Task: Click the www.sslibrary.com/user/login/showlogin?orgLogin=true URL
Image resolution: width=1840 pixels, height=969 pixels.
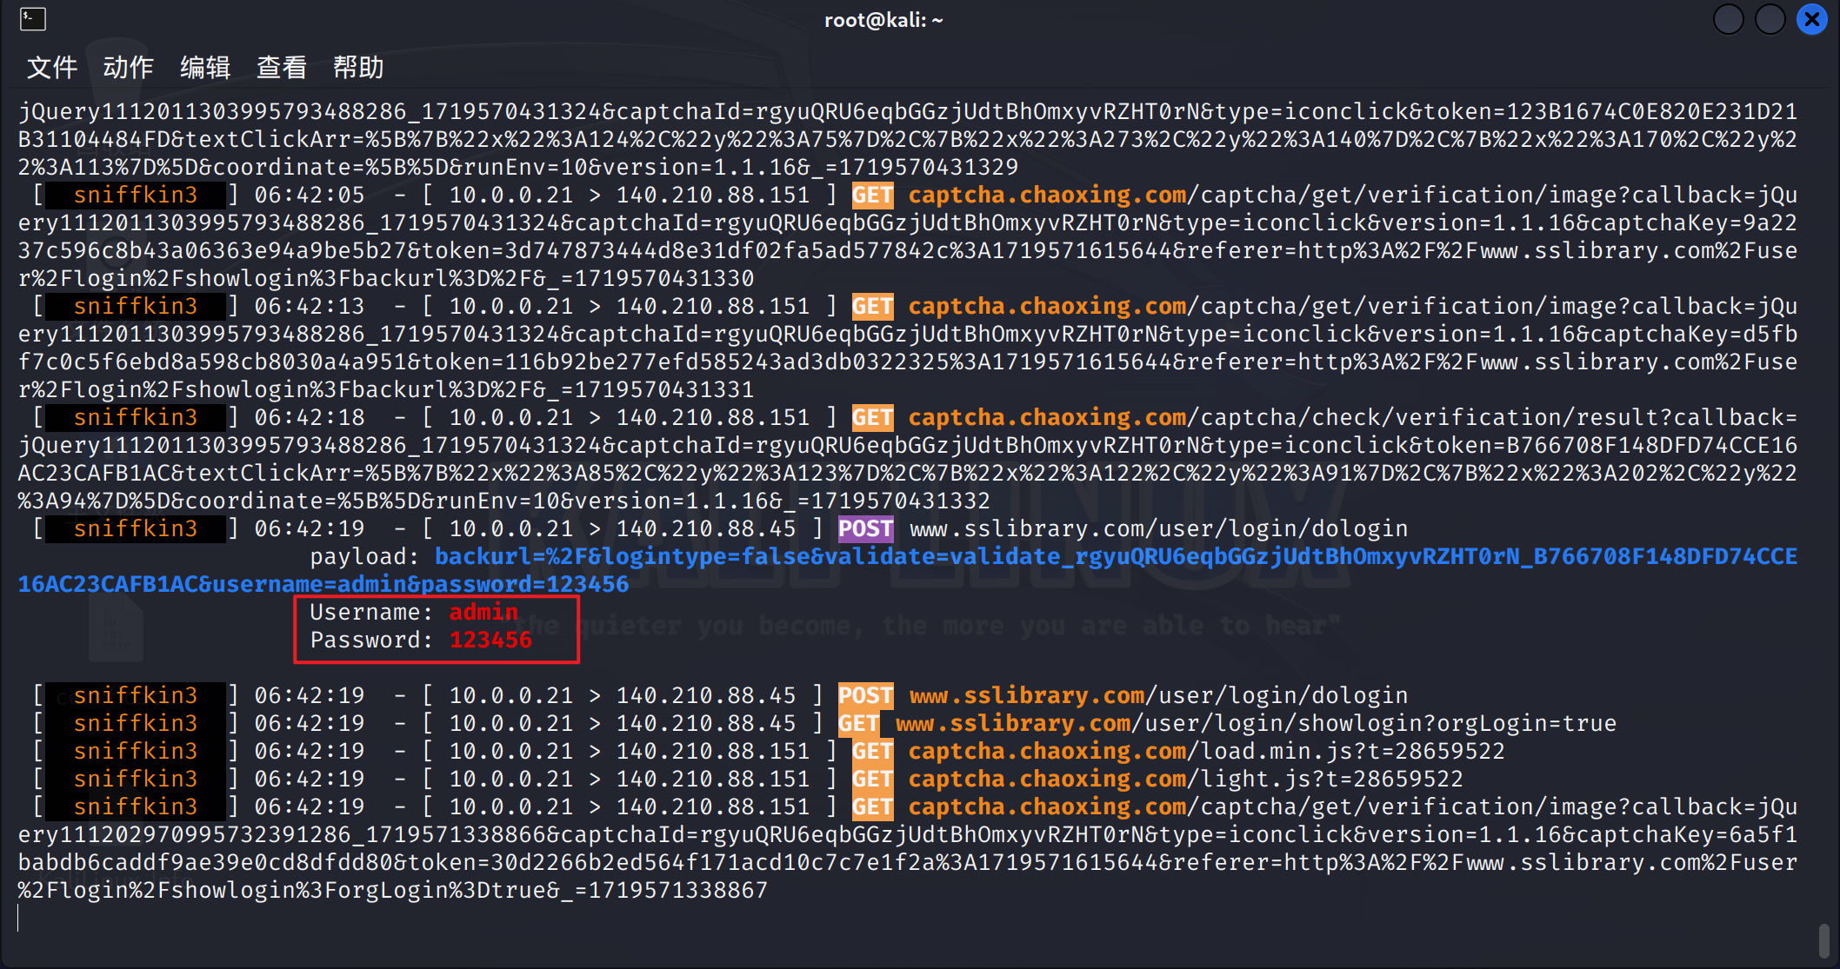Action: (1256, 723)
